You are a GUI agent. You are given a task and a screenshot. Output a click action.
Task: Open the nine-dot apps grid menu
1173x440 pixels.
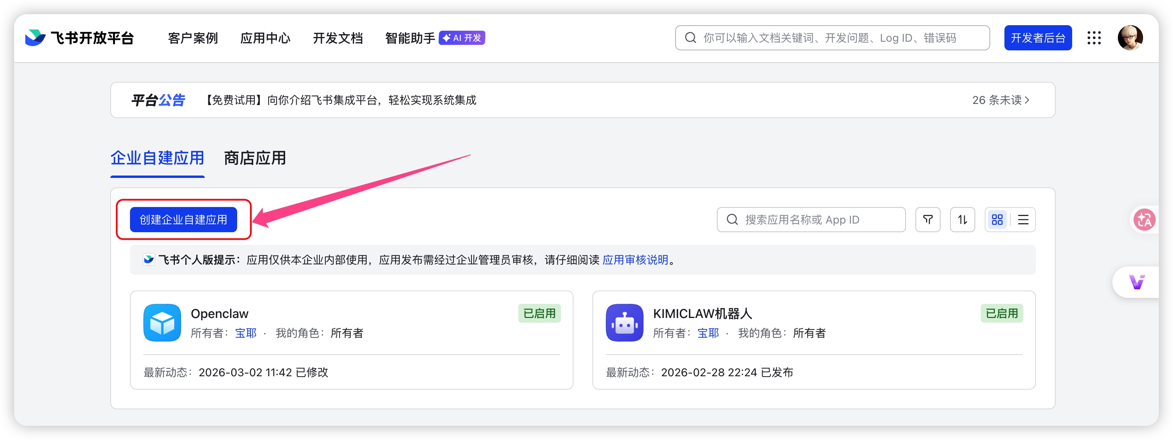(x=1094, y=38)
